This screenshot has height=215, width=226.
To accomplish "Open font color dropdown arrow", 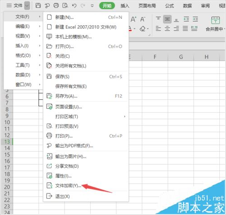I will pos(135,28).
